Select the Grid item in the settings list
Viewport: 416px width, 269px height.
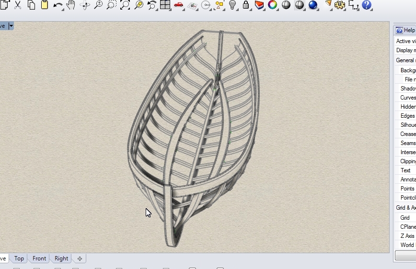point(405,217)
